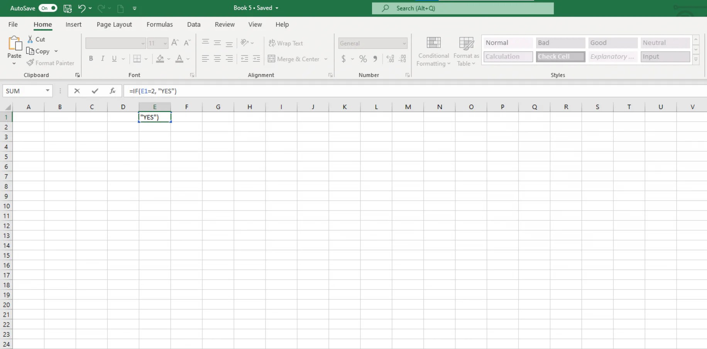Open the Format Painter tool

(51, 63)
